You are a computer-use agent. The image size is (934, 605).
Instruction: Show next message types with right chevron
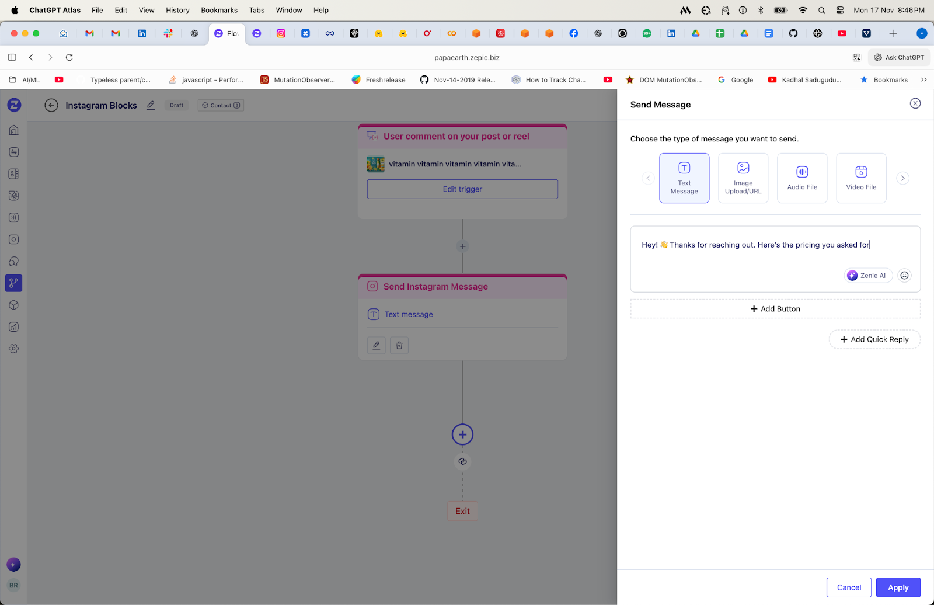point(902,178)
